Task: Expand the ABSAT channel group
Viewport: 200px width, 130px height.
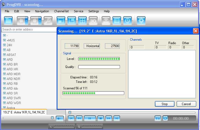Action: 4,55
